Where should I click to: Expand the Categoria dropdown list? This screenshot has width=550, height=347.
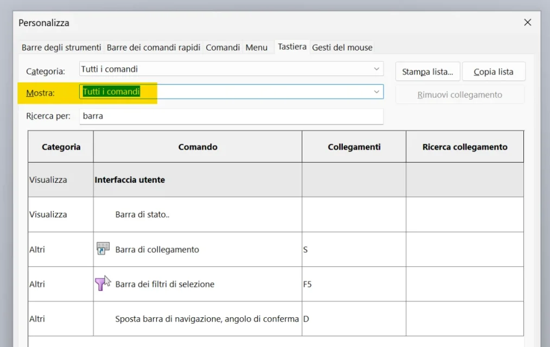point(376,69)
